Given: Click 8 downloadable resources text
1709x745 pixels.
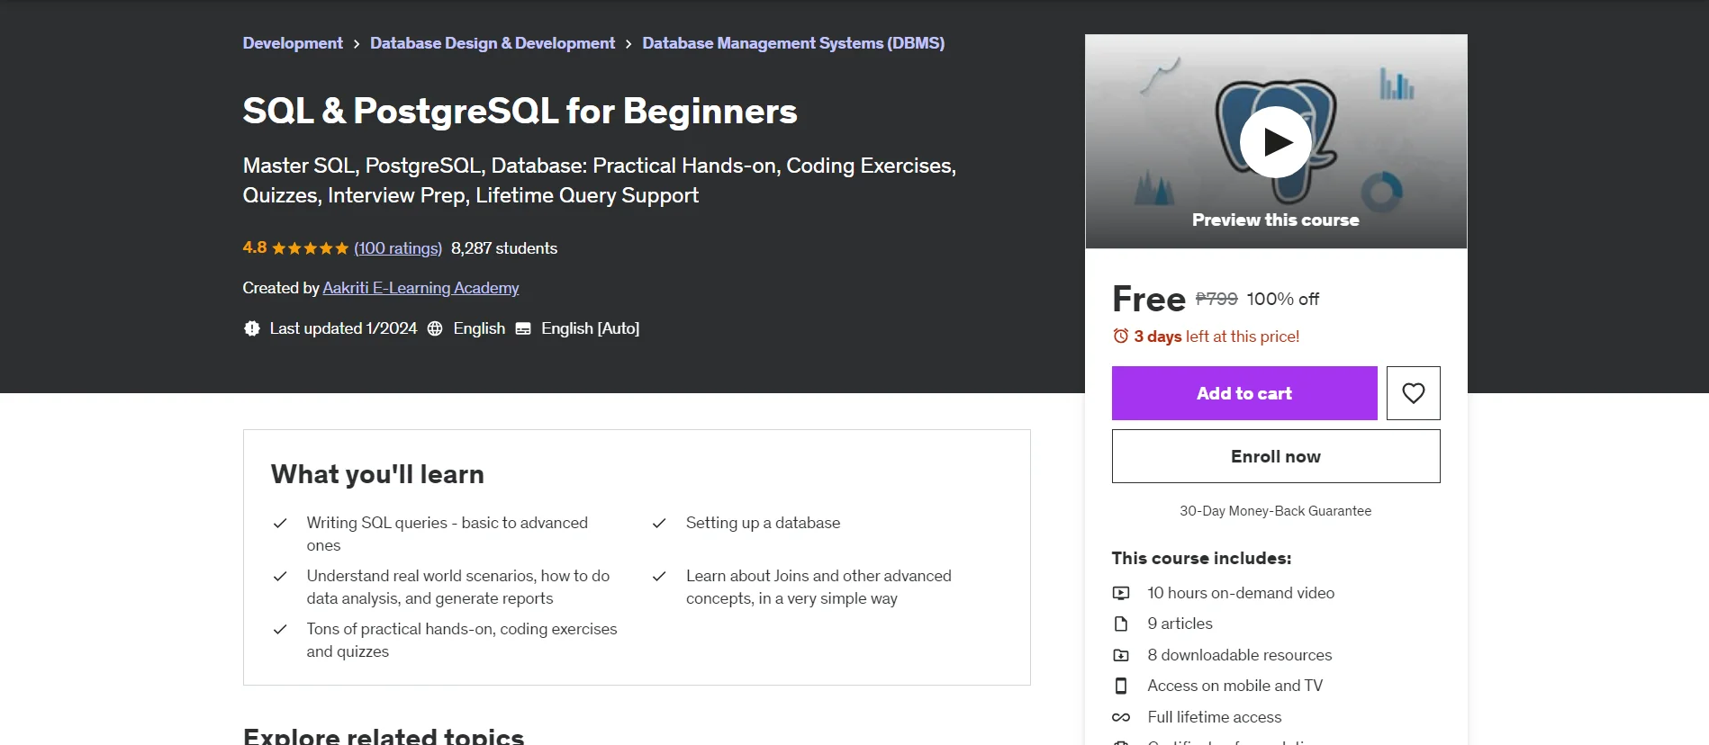Looking at the screenshot, I should tap(1239, 655).
